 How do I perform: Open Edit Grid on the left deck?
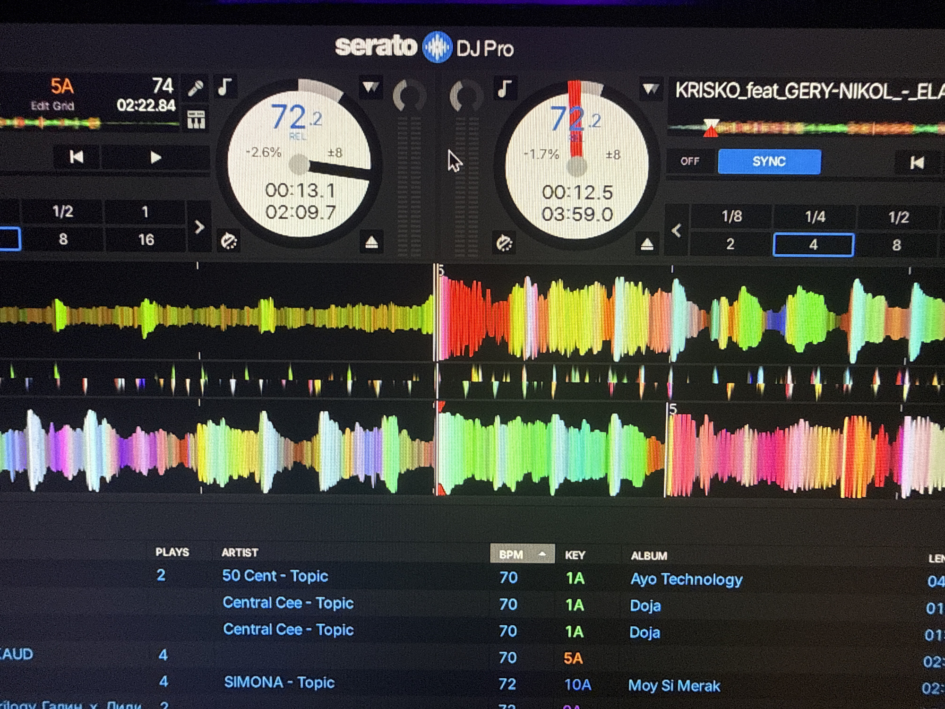coord(52,106)
